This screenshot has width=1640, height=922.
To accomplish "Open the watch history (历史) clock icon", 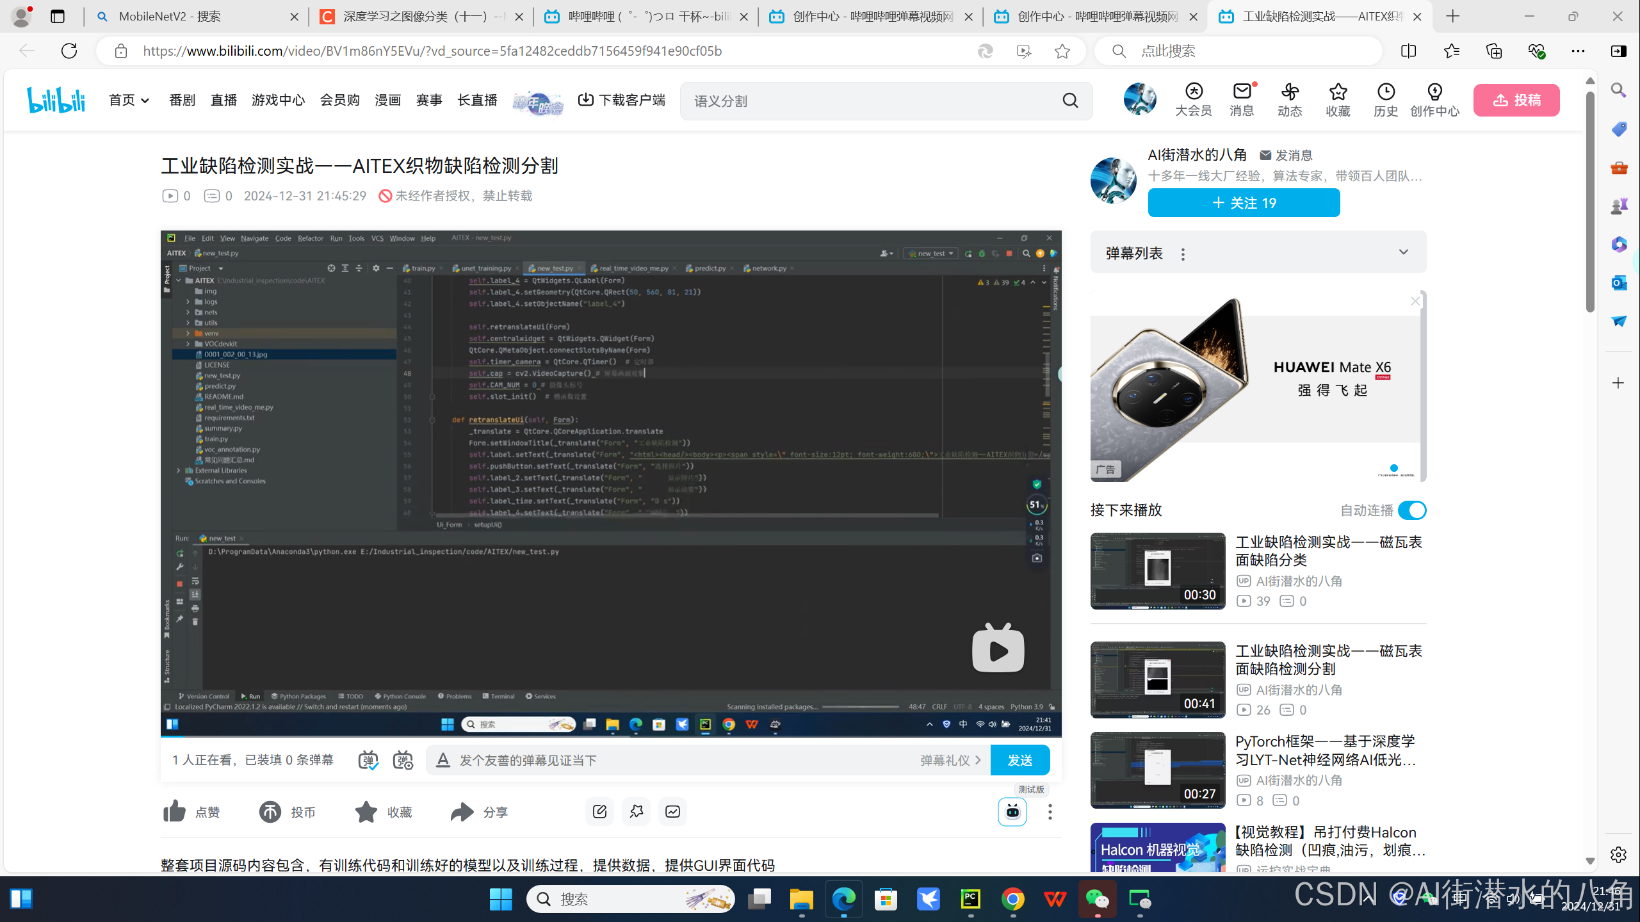I will [1386, 92].
